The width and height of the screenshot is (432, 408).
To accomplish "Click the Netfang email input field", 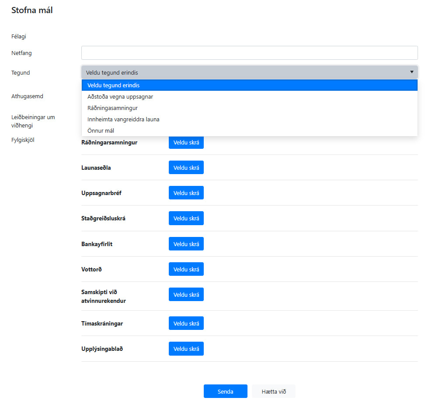I will (x=249, y=53).
